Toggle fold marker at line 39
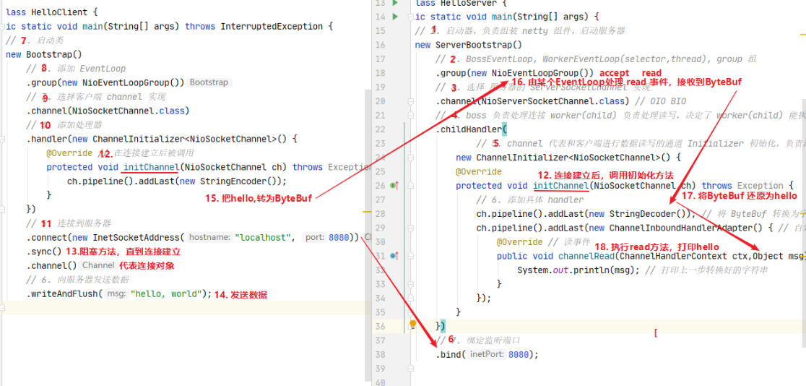The image size is (806, 386). coord(412,369)
